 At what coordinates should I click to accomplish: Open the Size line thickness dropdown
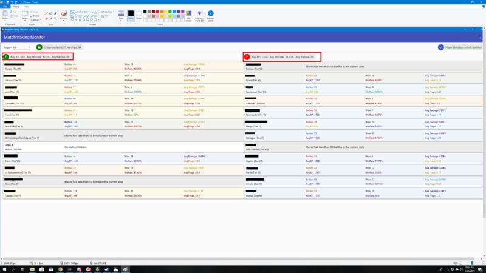(x=120, y=15)
